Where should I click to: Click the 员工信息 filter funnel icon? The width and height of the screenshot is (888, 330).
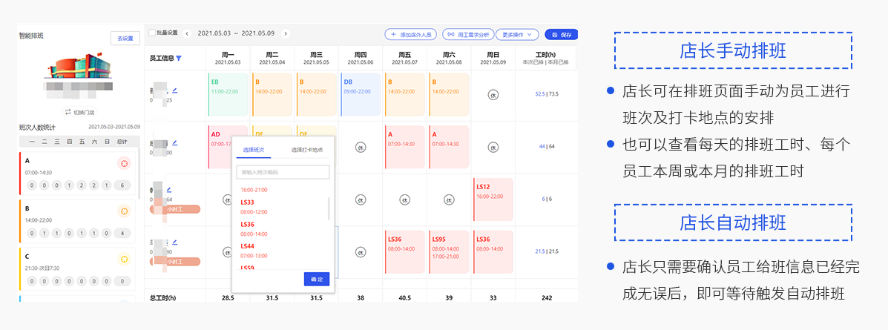point(179,58)
